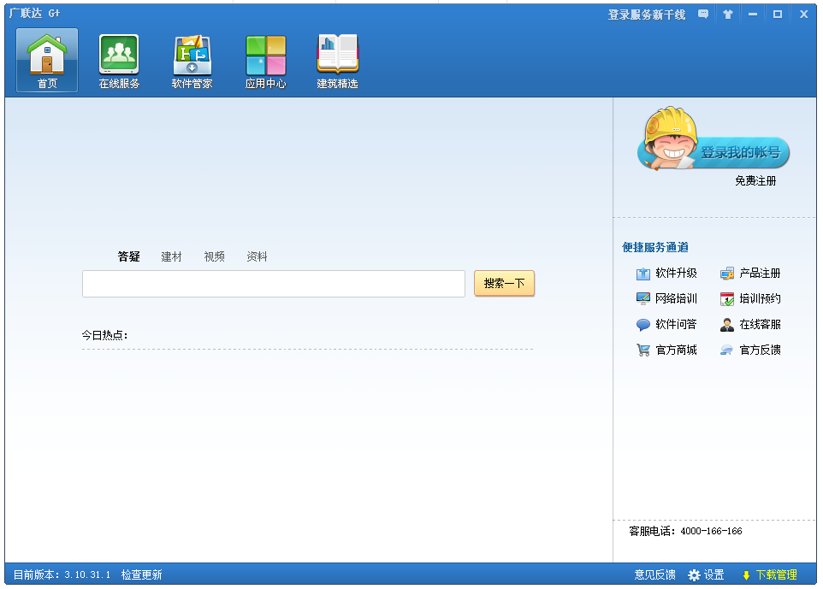Click the 检查更新 check update link
Image resolution: width=823 pixels, height=589 pixels.
tap(141, 574)
